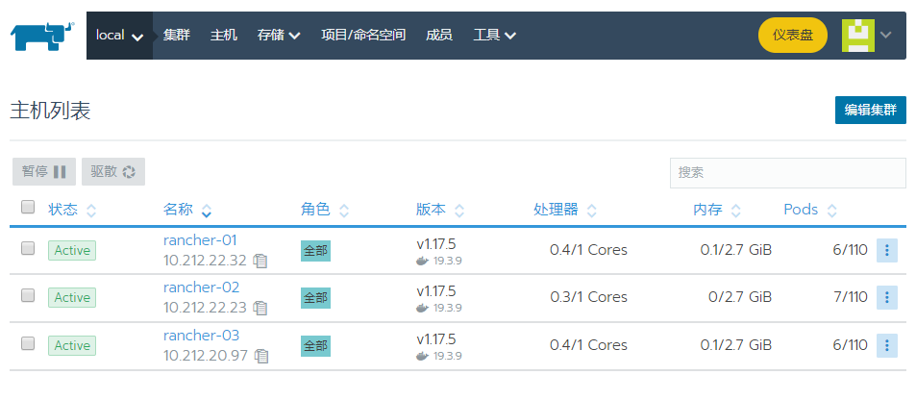Check the rancher-02 row checkbox
The height and width of the screenshot is (400, 916).
coord(28,296)
